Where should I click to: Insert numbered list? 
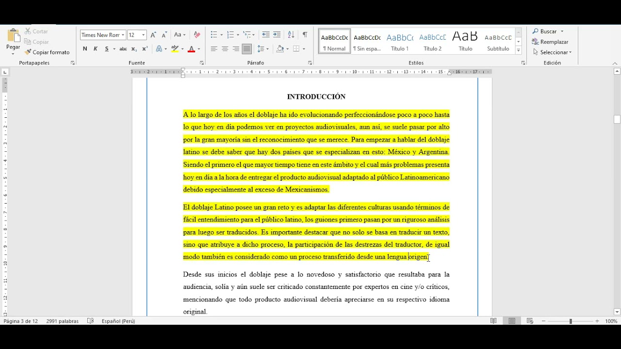click(x=230, y=35)
